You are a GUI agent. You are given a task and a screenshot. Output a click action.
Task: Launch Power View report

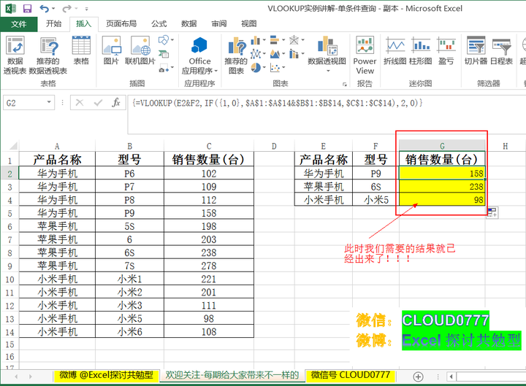click(365, 55)
